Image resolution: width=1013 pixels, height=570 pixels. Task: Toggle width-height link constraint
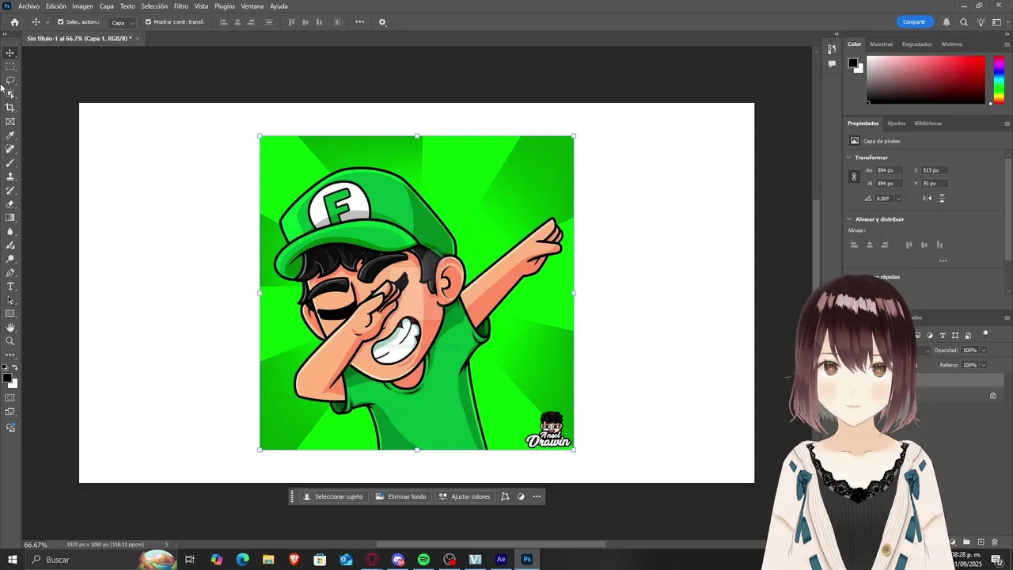point(854,177)
